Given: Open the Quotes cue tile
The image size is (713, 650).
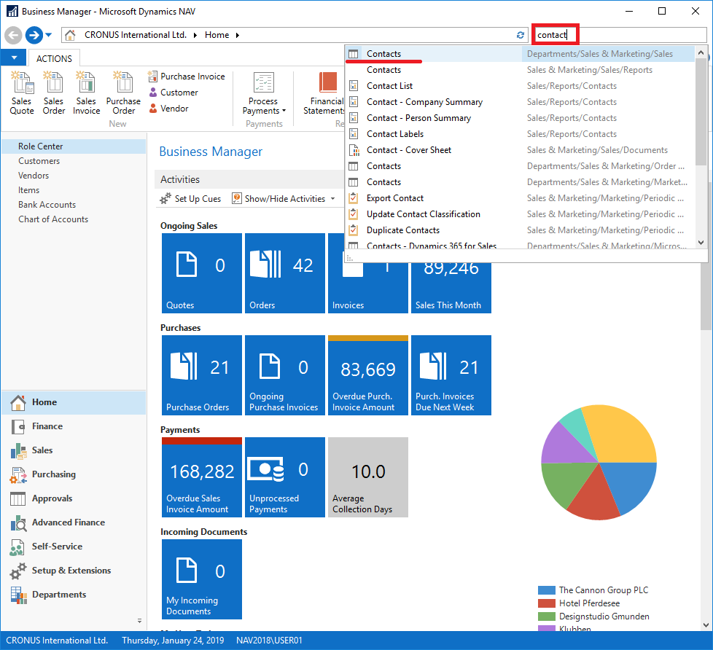Looking at the screenshot, I should coord(202,273).
